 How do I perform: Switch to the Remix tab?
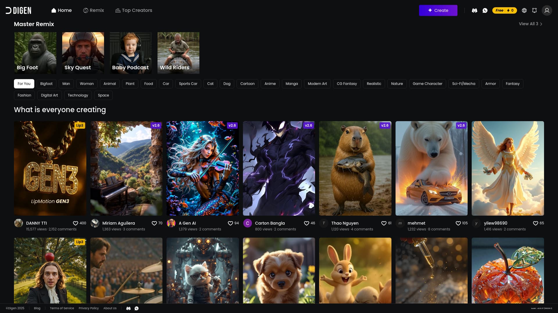tap(94, 10)
